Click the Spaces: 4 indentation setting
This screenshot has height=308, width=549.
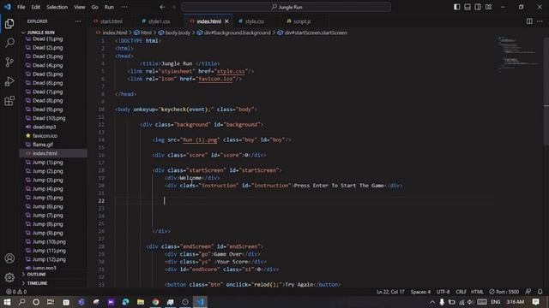tap(420, 292)
